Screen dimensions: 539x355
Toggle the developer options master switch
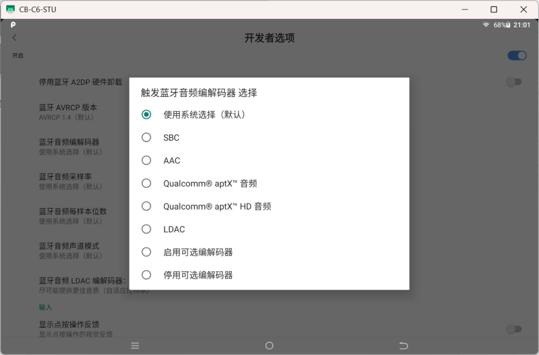[x=517, y=56]
